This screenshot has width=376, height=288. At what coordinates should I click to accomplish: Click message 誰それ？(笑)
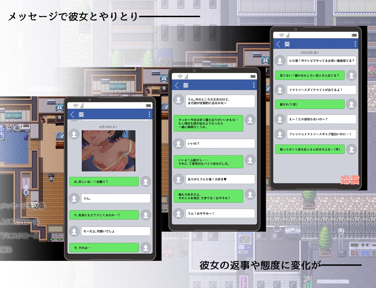pos(310,104)
